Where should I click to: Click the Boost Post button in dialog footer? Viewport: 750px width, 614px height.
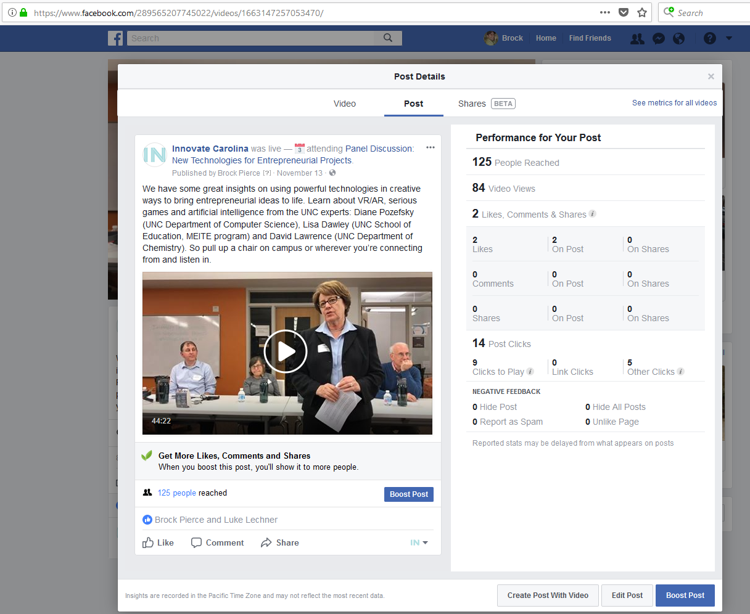coord(685,596)
